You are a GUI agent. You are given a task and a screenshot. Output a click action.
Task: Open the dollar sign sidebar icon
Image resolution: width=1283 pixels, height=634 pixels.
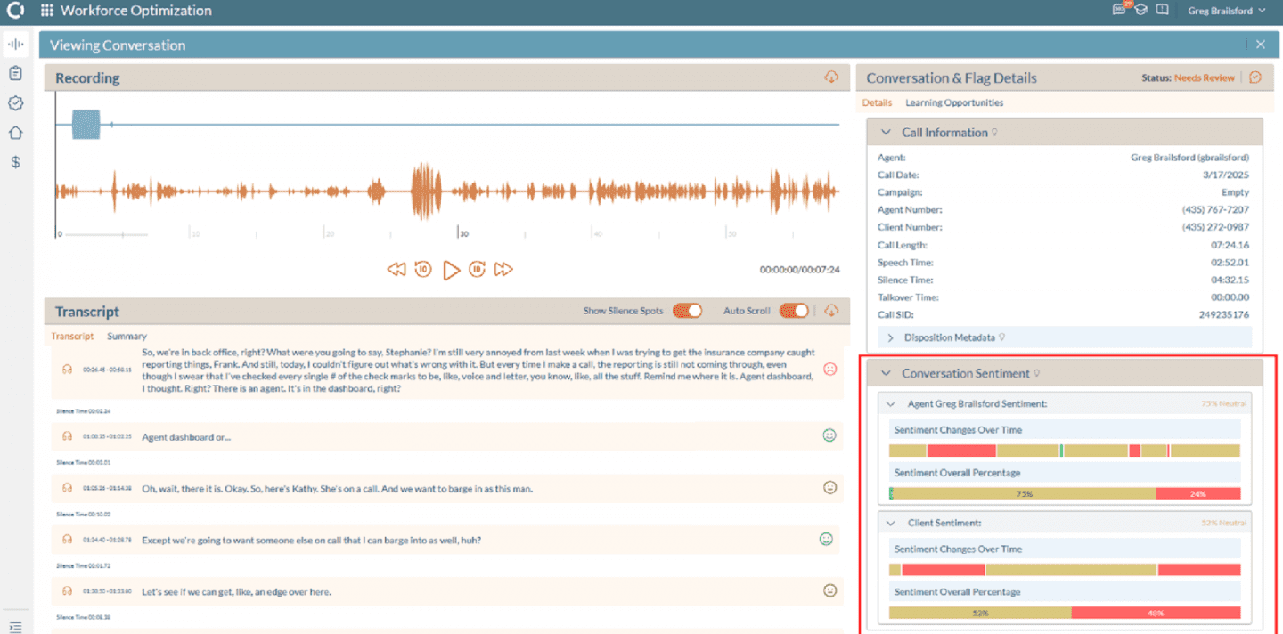click(x=15, y=162)
